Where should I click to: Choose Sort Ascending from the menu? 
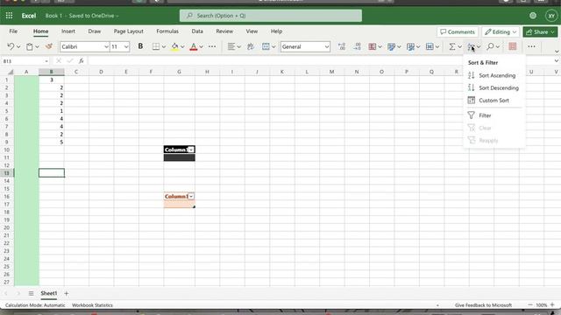[494, 75]
